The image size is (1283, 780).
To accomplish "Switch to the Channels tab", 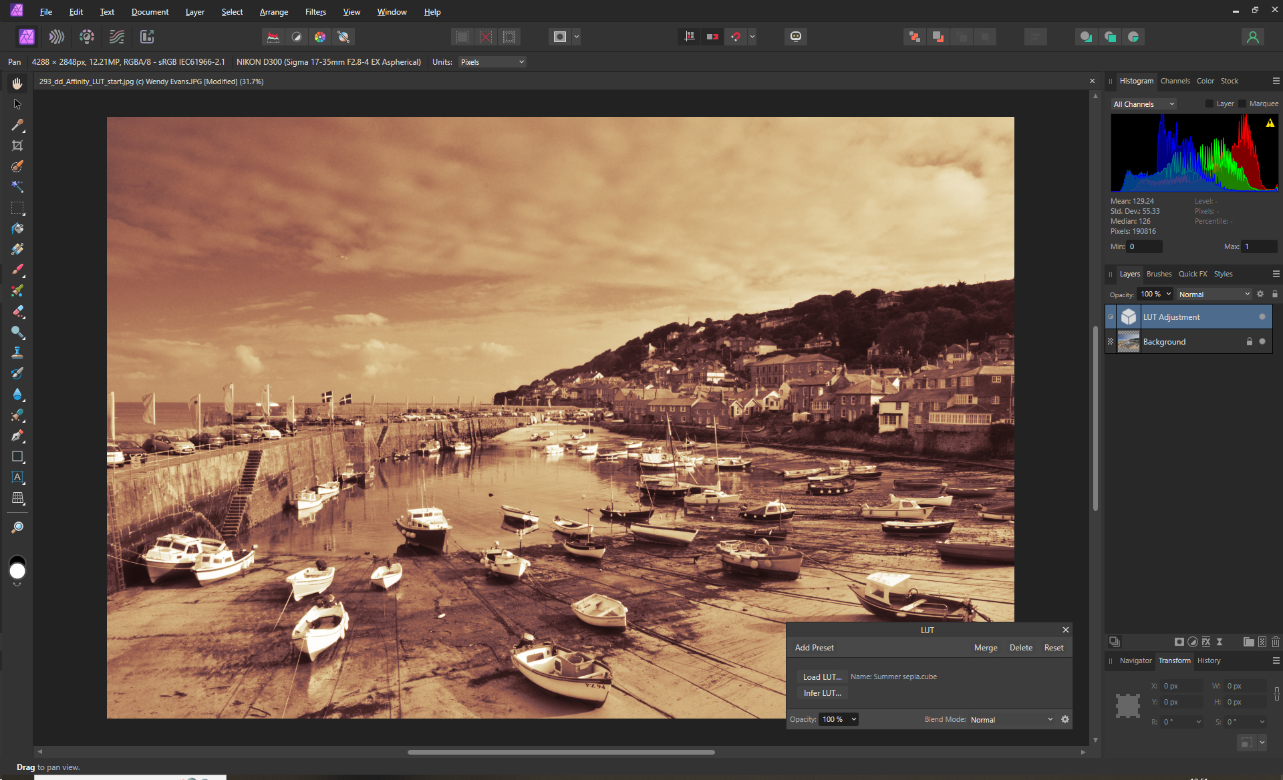I will click(1175, 81).
